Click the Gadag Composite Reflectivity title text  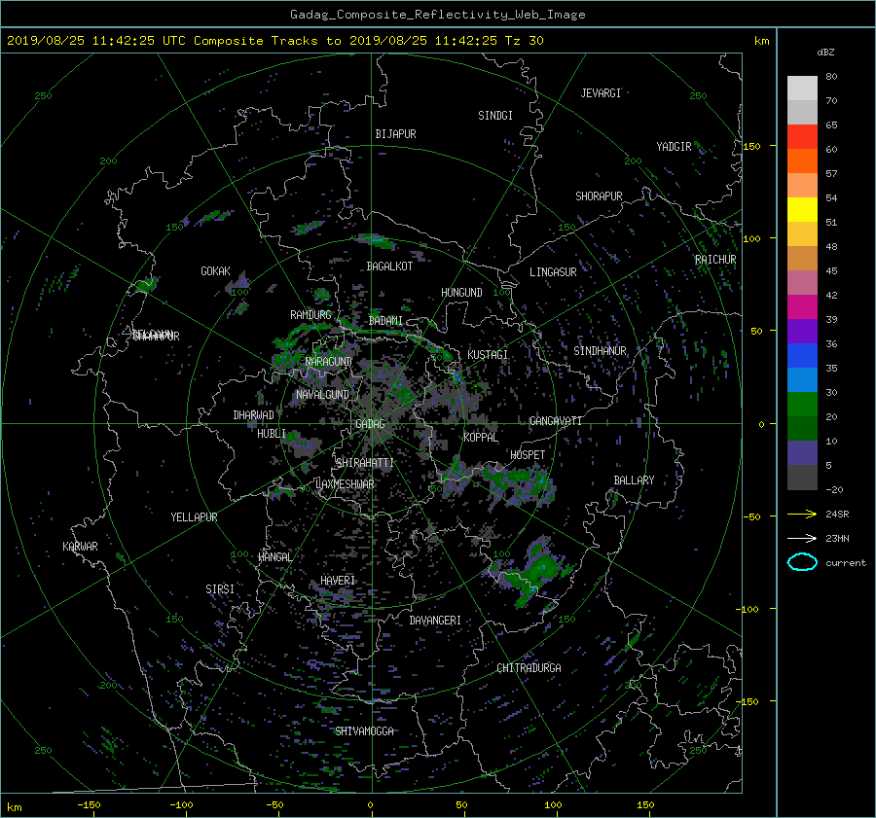tap(437, 15)
